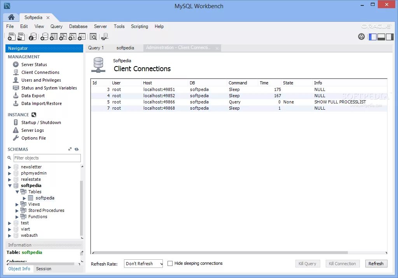Expand the softpedia table node
This screenshot has width=398, height=278.
pyautogui.click(x=24, y=198)
